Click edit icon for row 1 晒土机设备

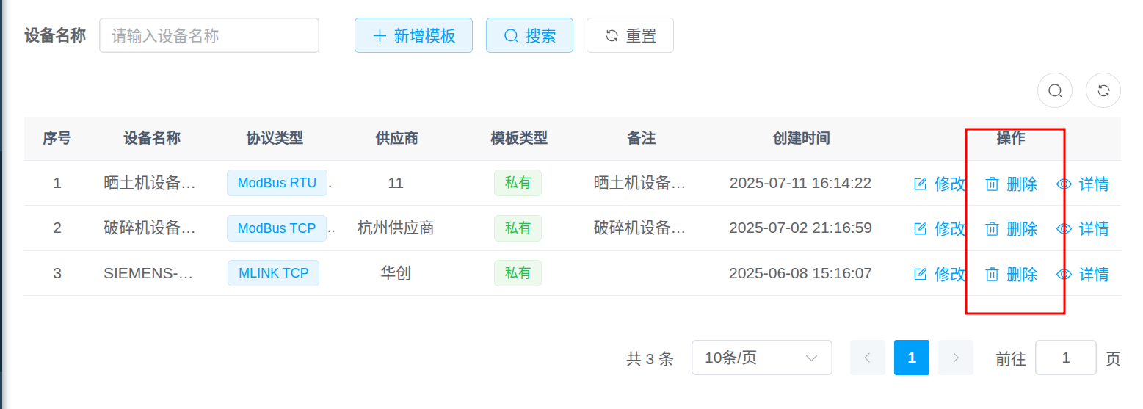(921, 184)
